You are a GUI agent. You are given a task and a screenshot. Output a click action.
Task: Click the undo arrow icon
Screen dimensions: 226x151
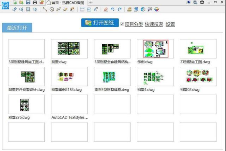pos(112,9)
